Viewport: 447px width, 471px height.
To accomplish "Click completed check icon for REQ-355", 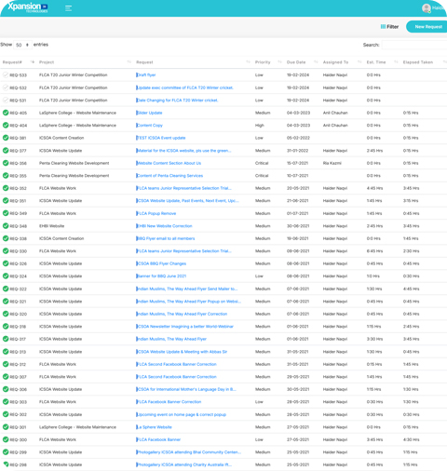I will (x=6, y=176).
